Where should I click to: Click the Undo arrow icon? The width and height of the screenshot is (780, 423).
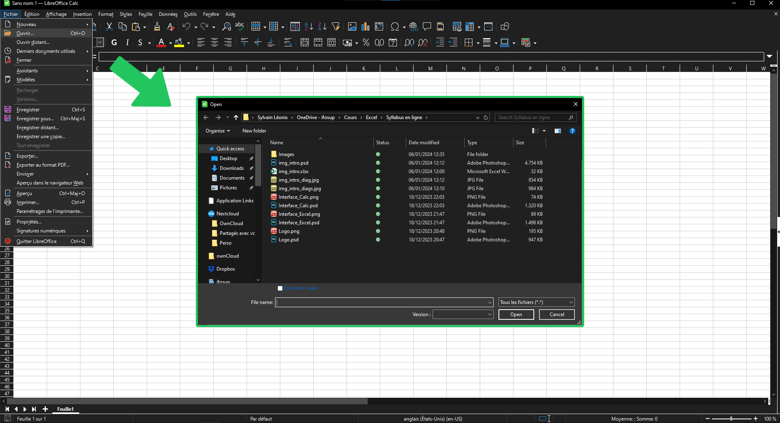click(x=186, y=27)
